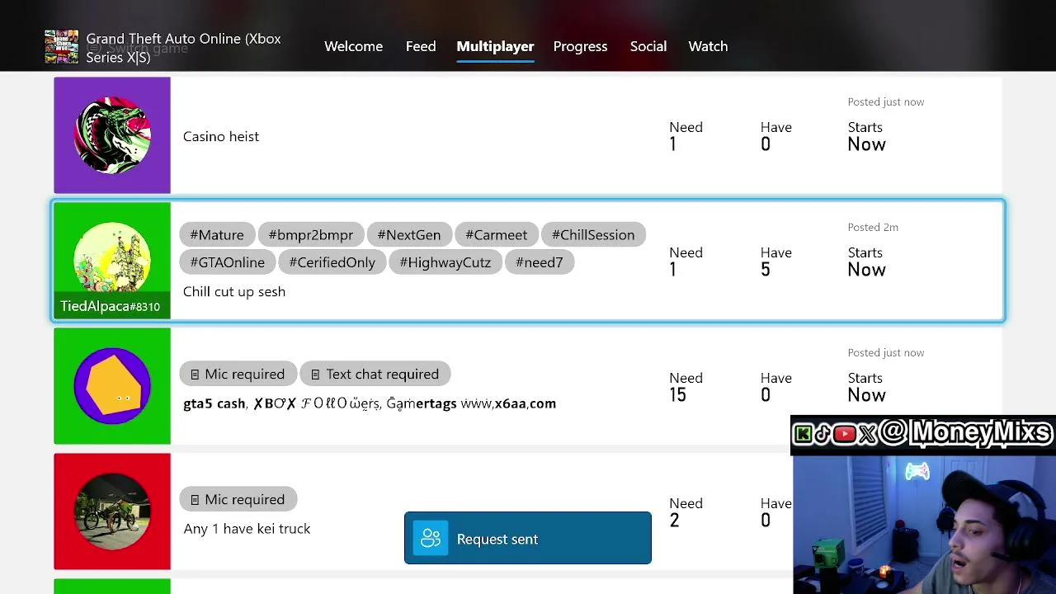Click the text chat icon in tag
Viewport: 1056px width, 594px height.
[x=315, y=375]
